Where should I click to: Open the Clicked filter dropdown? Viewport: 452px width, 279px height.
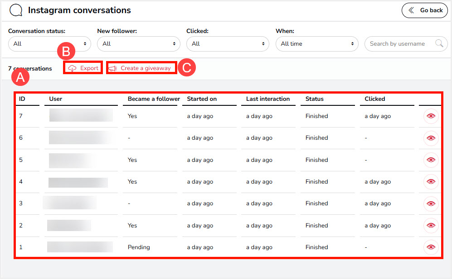(x=228, y=44)
